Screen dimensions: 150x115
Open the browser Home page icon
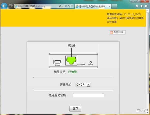pyautogui.click(x=137, y=6)
